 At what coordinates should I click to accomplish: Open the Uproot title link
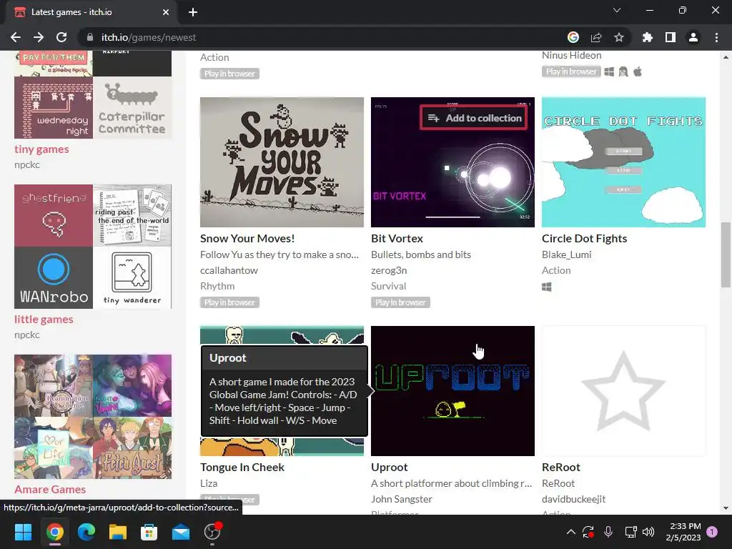(390, 468)
